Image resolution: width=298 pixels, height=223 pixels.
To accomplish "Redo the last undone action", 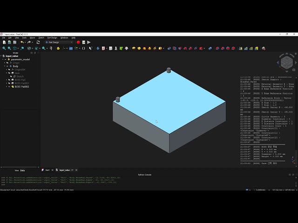I will (x=29, y=42).
